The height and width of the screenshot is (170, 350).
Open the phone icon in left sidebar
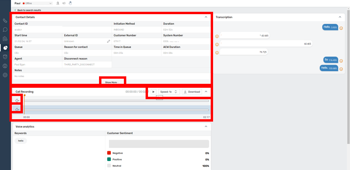[5, 20]
